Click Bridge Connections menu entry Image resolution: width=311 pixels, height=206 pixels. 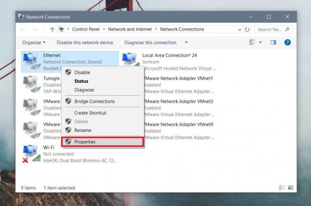tap(94, 101)
